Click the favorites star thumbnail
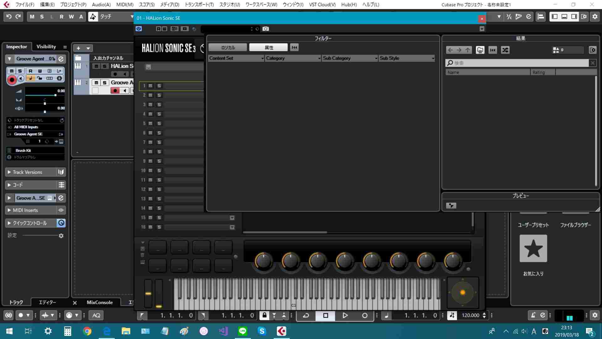The image size is (602, 339). 533,248
